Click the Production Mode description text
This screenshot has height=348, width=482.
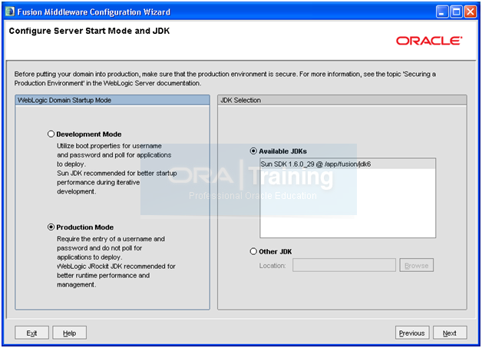point(116,261)
